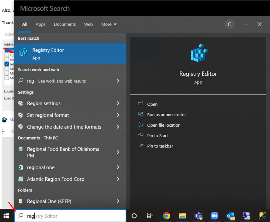270x222 pixels.
Task: Click the Set regional format globe icon
Action: coord(21,115)
